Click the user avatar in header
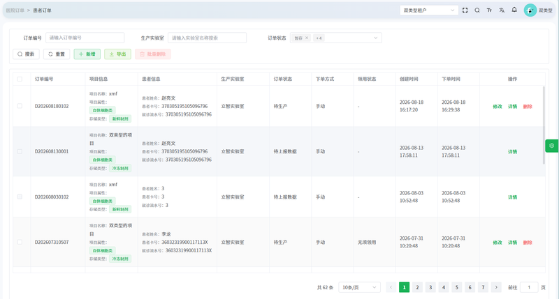Screen dimensions: 559x299 530,10
